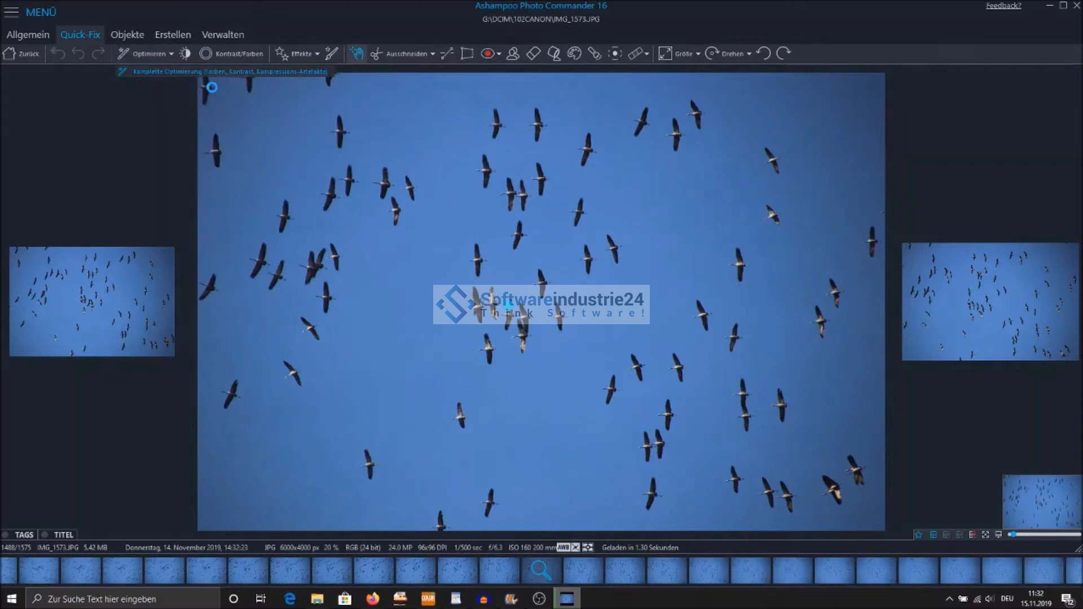Toggle the TAGS panel indicator
Image resolution: width=1083 pixels, height=609 pixels.
[x=6, y=535]
